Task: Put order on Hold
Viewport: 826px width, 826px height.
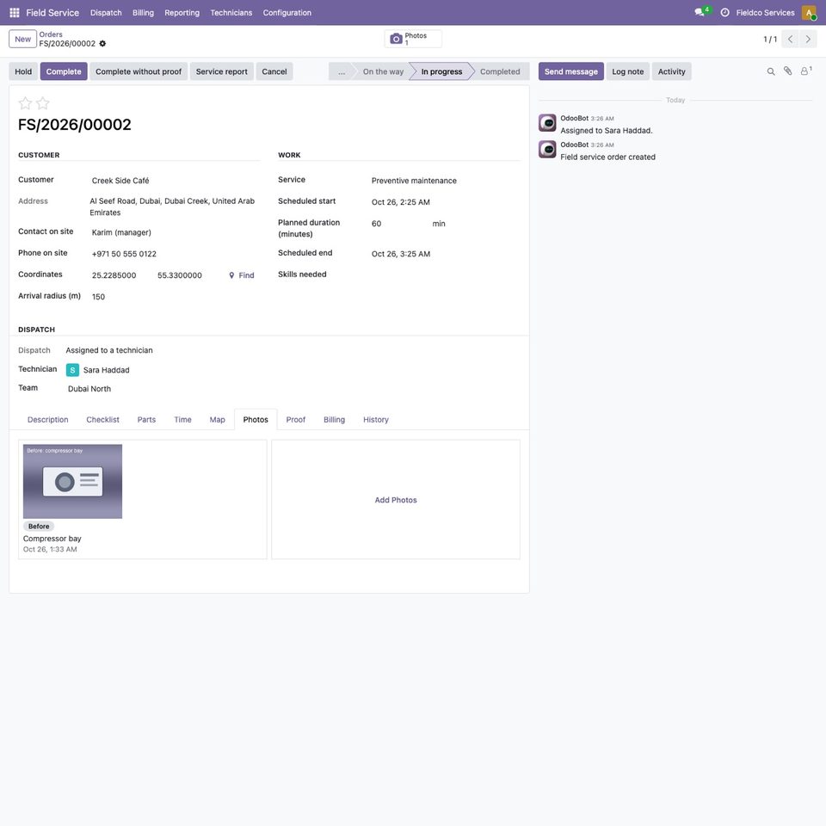Action: pos(23,71)
